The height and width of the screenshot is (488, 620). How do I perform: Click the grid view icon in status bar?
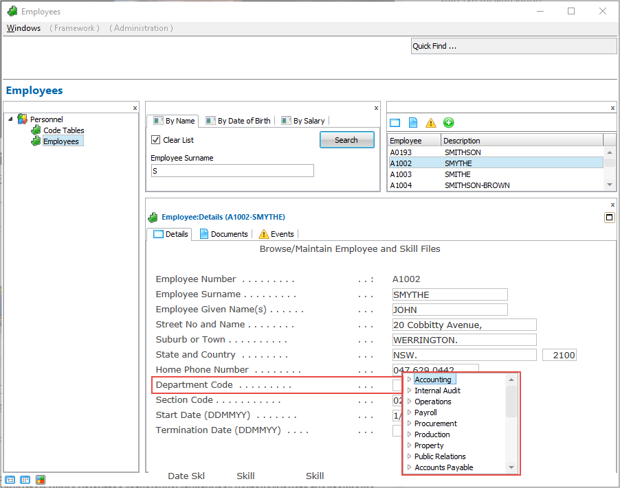25,480
